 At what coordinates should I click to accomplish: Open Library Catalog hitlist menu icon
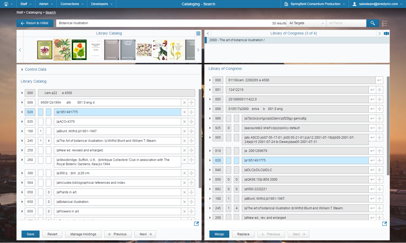(x=198, y=33)
